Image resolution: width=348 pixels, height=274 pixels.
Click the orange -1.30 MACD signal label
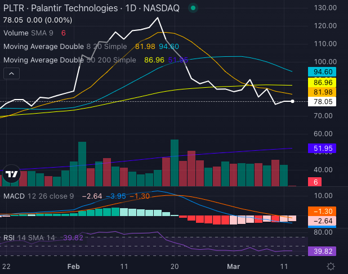coord(323,211)
